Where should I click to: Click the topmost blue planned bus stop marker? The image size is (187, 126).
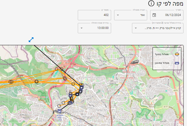tap(82, 87)
